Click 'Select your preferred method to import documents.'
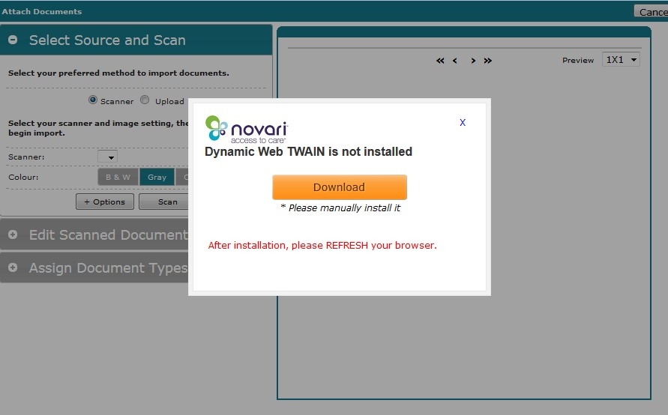The width and height of the screenshot is (668, 415). coord(118,73)
